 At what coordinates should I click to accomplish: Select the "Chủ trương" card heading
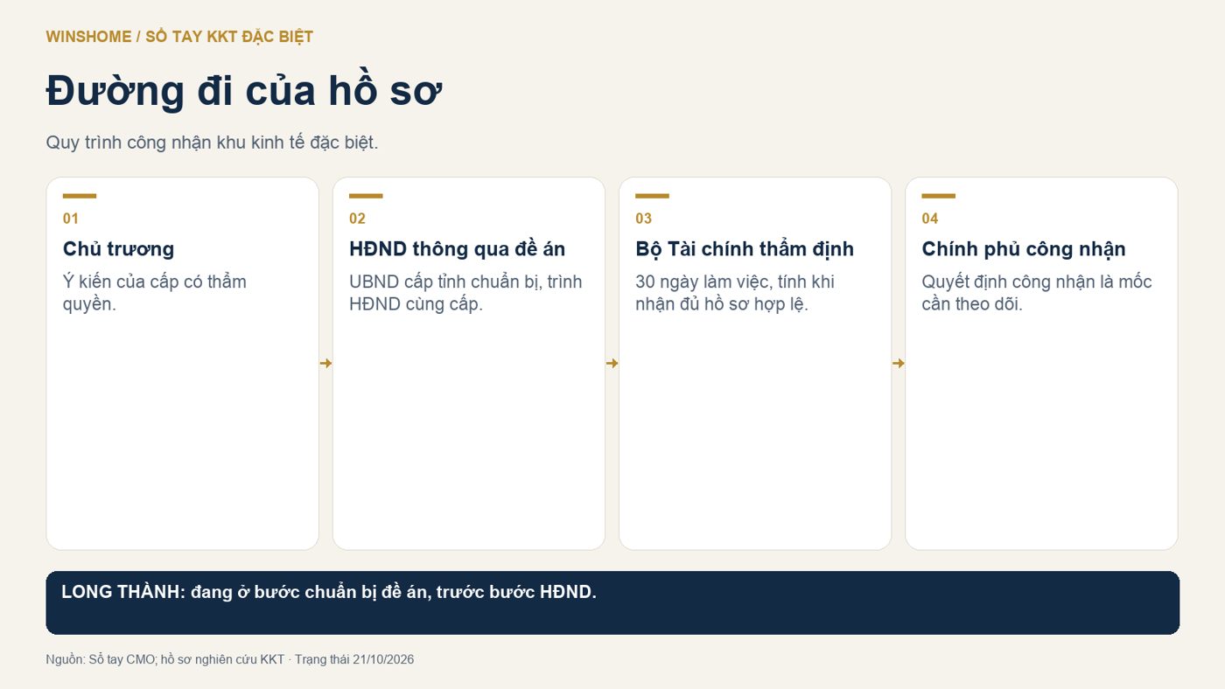(x=119, y=249)
